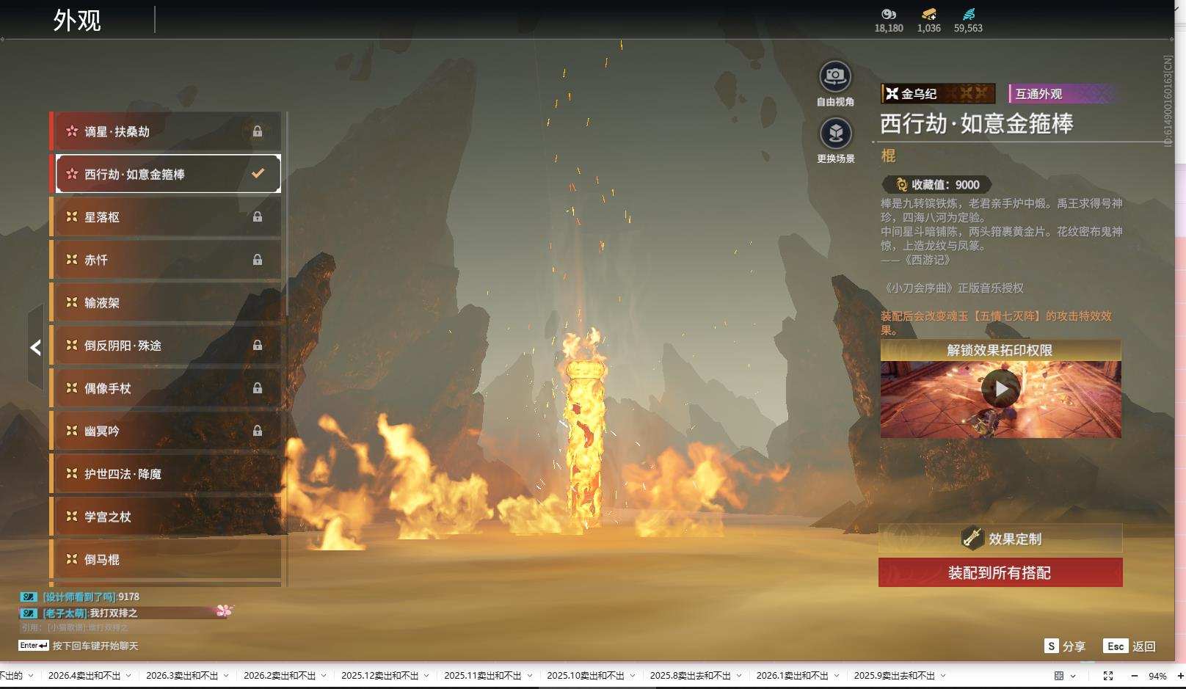Open dropdown arrow of 2026.2卖出和不出 tab
Screen dimensions: 1186x689
(x=324, y=676)
